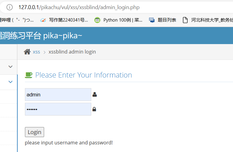233x152 pixels.
Task: Click the home icon in breadcrumb
Action: click(27, 52)
